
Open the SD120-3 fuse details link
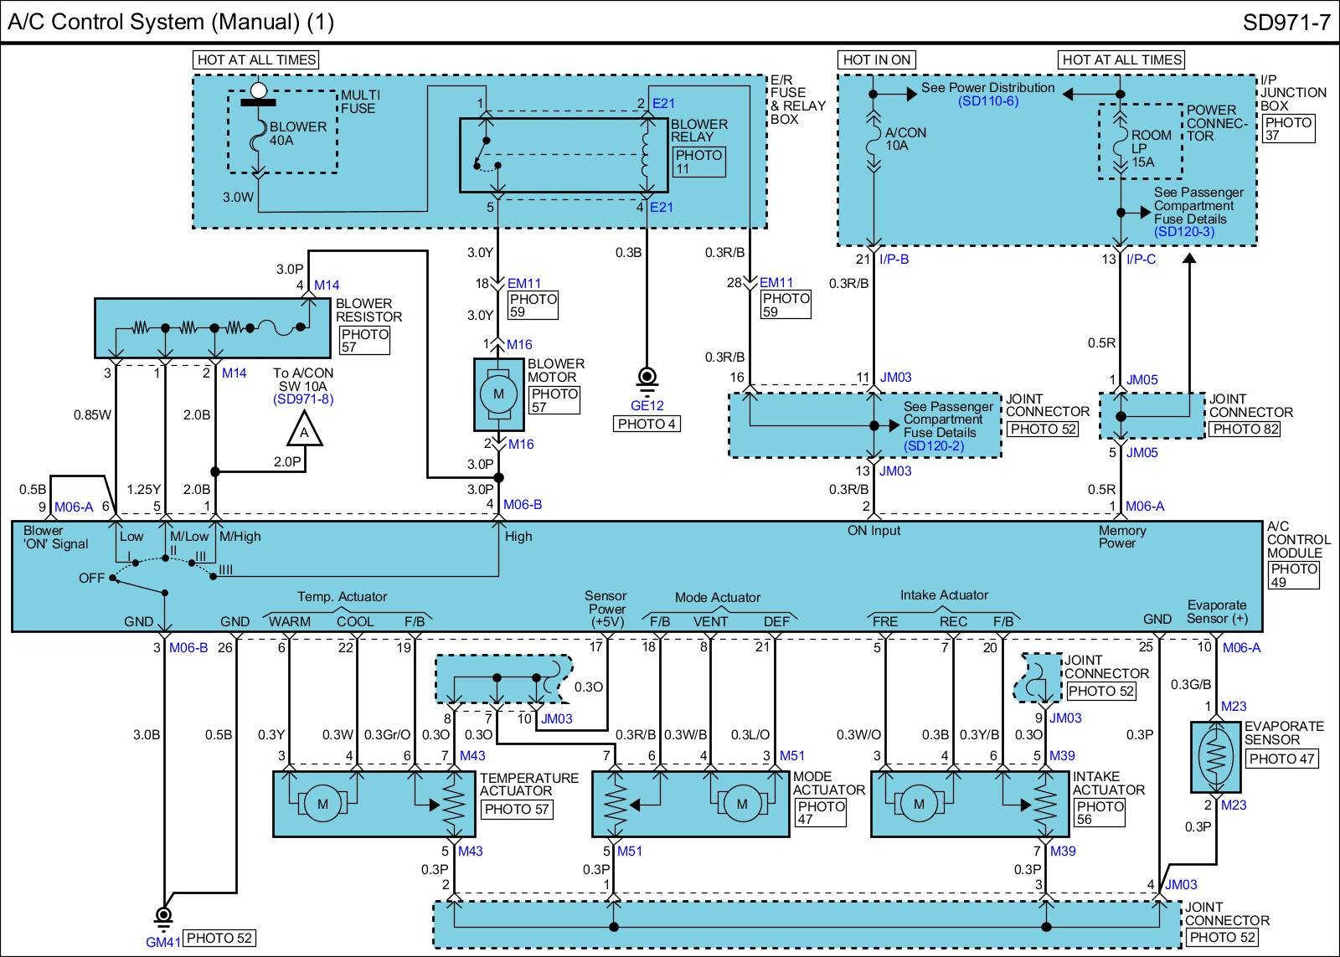1183,232
